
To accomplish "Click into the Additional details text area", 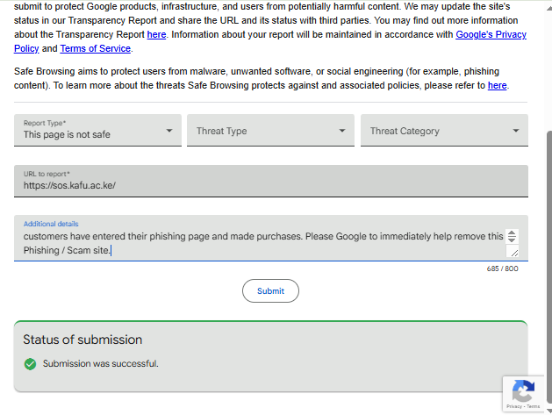I will [x=263, y=243].
